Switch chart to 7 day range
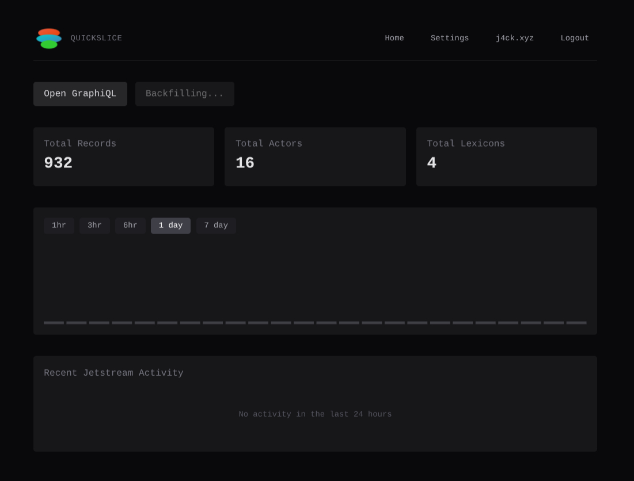This screenshot has height=481, width=634. 216,226
